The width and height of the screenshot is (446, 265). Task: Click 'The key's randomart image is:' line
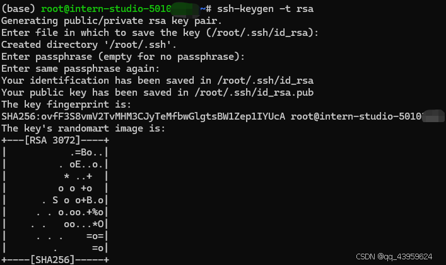point(83,128)
